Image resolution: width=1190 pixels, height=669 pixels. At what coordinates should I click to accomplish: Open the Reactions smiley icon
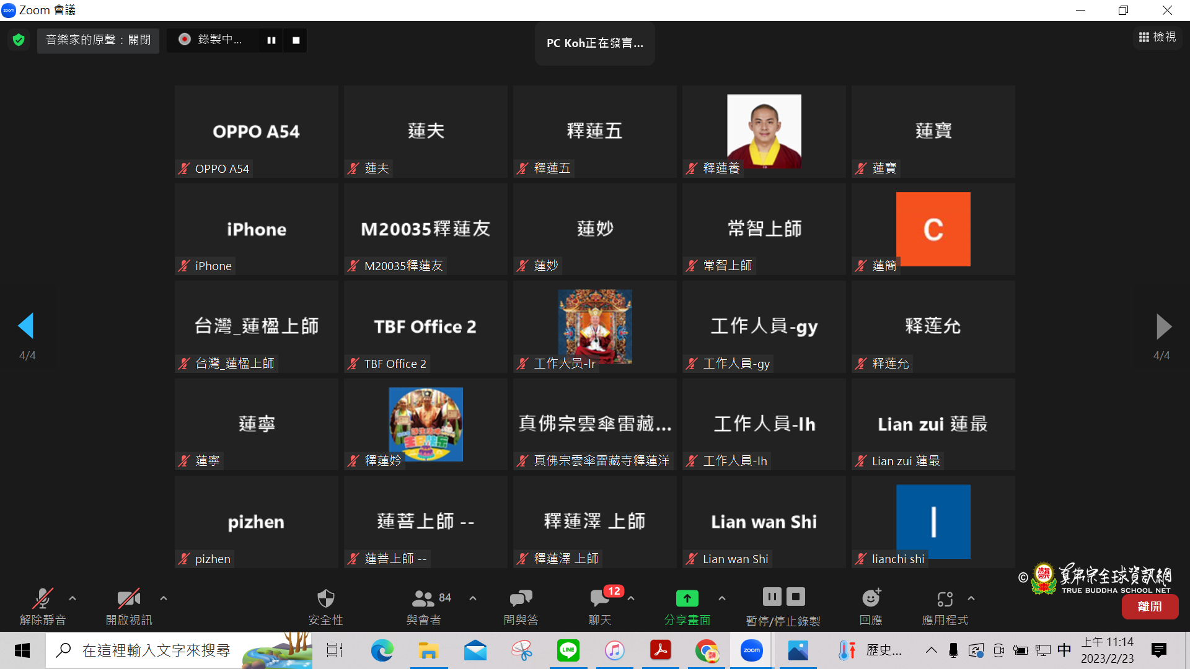871,598
